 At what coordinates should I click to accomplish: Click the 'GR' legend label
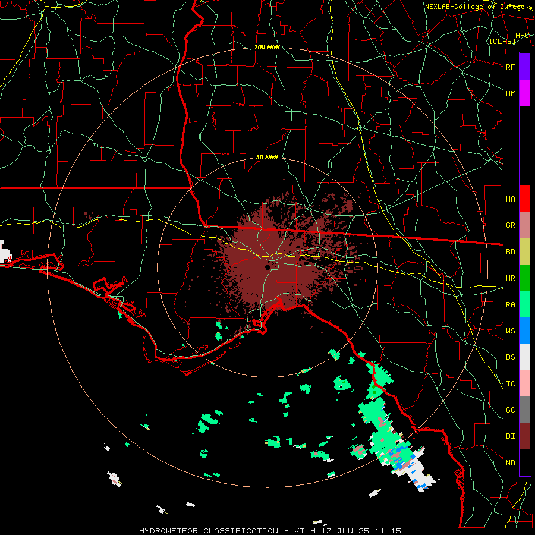(510, 225)
